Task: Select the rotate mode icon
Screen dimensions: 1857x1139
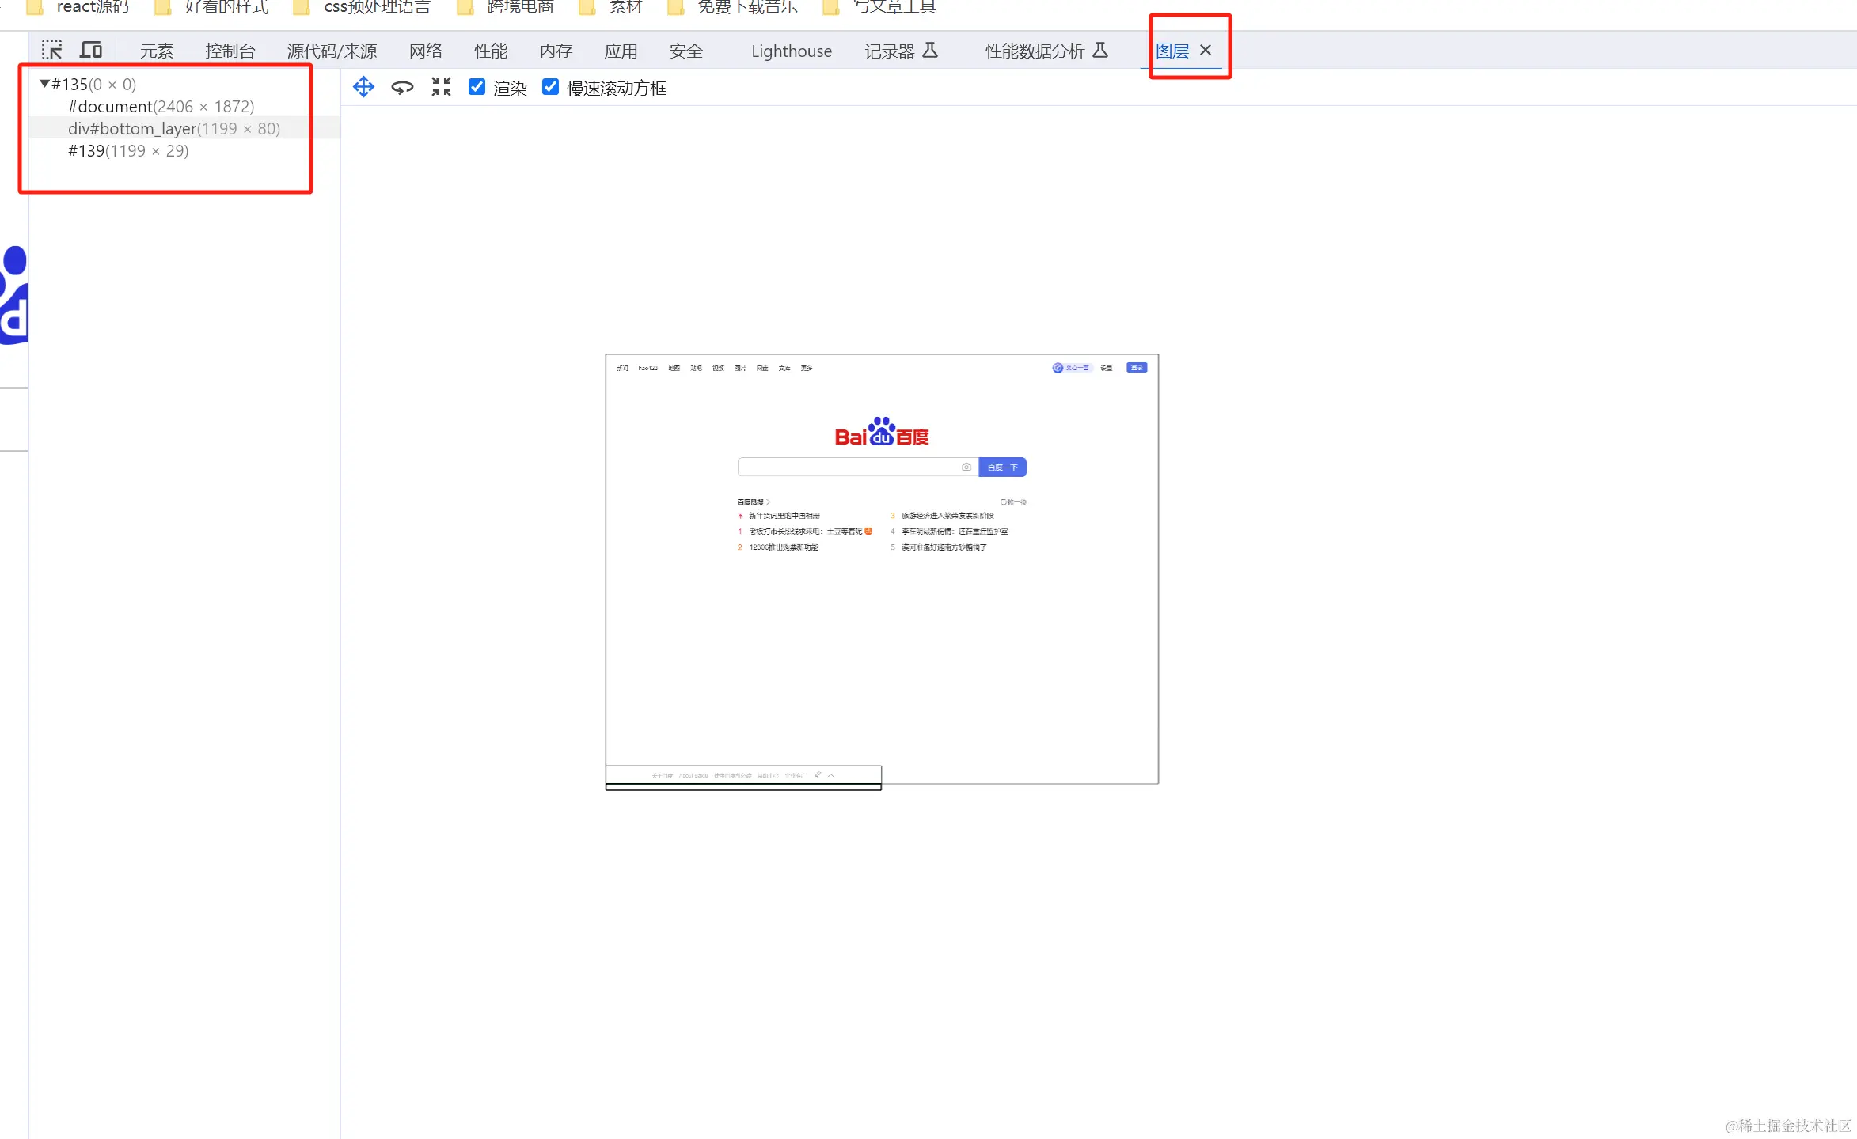Action: point(402,87)
